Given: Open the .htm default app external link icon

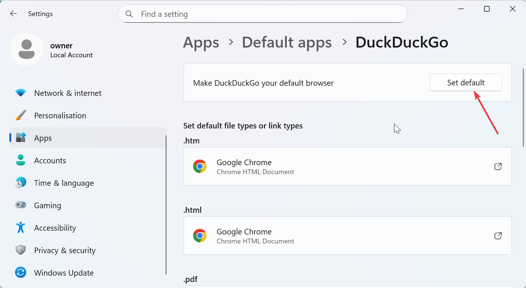Looking at the screenshot, I should [498, 167].
